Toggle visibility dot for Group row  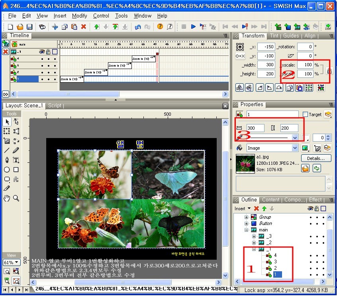(x=311, y=217)
